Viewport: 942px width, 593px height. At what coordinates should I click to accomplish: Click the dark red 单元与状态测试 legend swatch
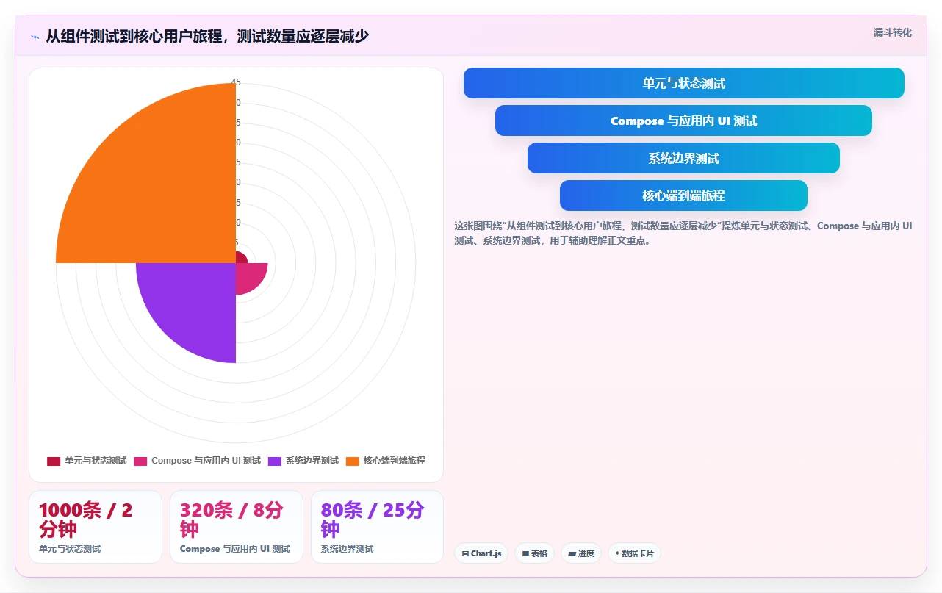point(53,461)
